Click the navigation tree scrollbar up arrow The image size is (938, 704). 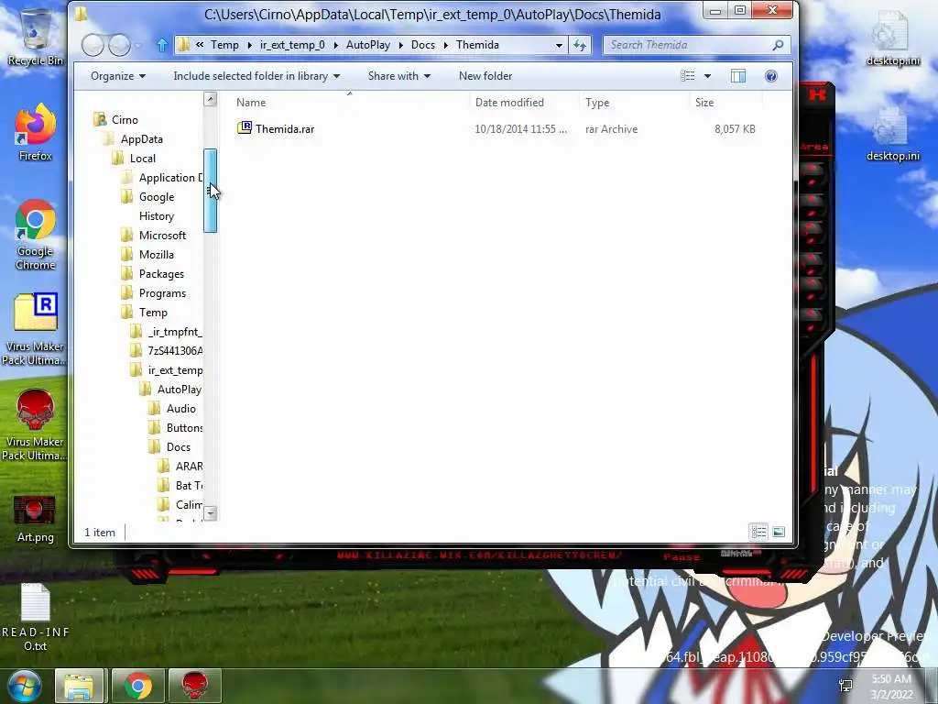210,99
